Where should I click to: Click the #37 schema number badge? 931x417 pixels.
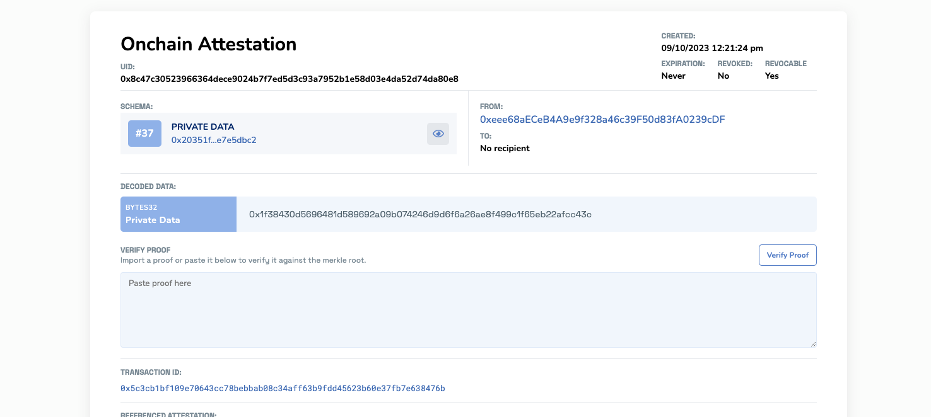144,134
